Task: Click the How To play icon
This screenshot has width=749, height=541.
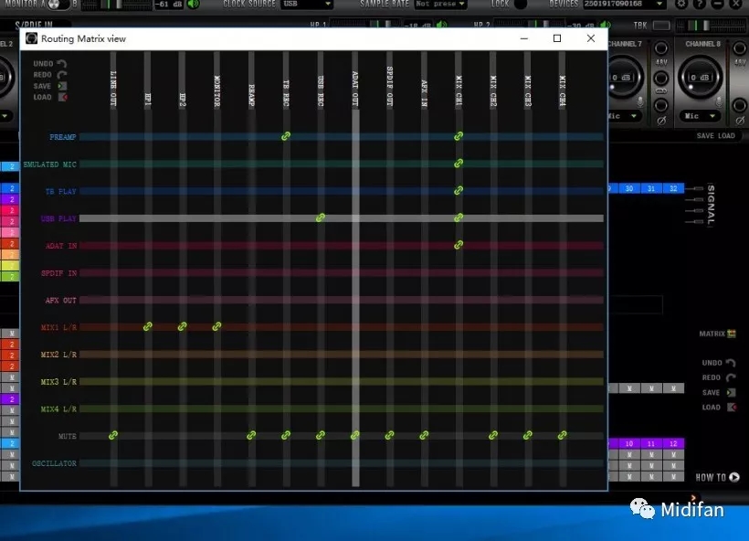Action: coord(733,477)
